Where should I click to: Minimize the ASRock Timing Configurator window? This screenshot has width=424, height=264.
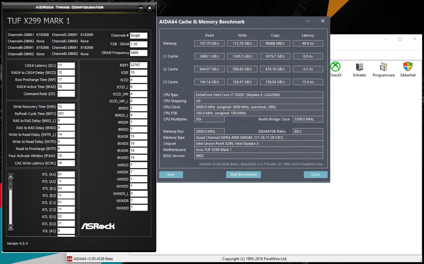(x=140, y=8)
